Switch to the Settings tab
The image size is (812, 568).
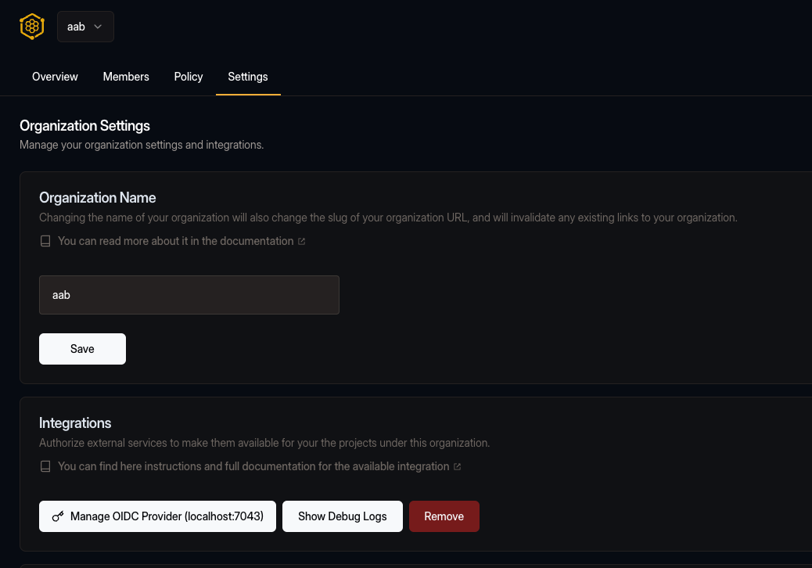click(248, 77)
